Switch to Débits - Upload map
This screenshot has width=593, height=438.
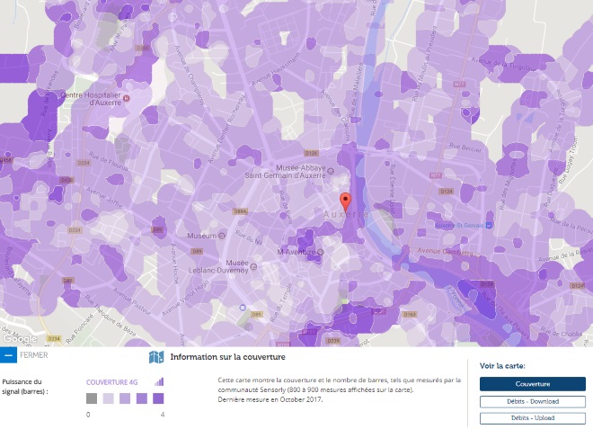click(532, 418)
